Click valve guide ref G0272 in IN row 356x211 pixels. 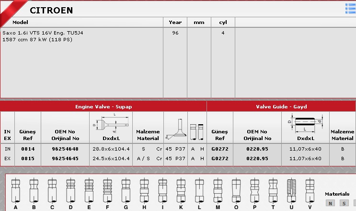coord(220,149)
